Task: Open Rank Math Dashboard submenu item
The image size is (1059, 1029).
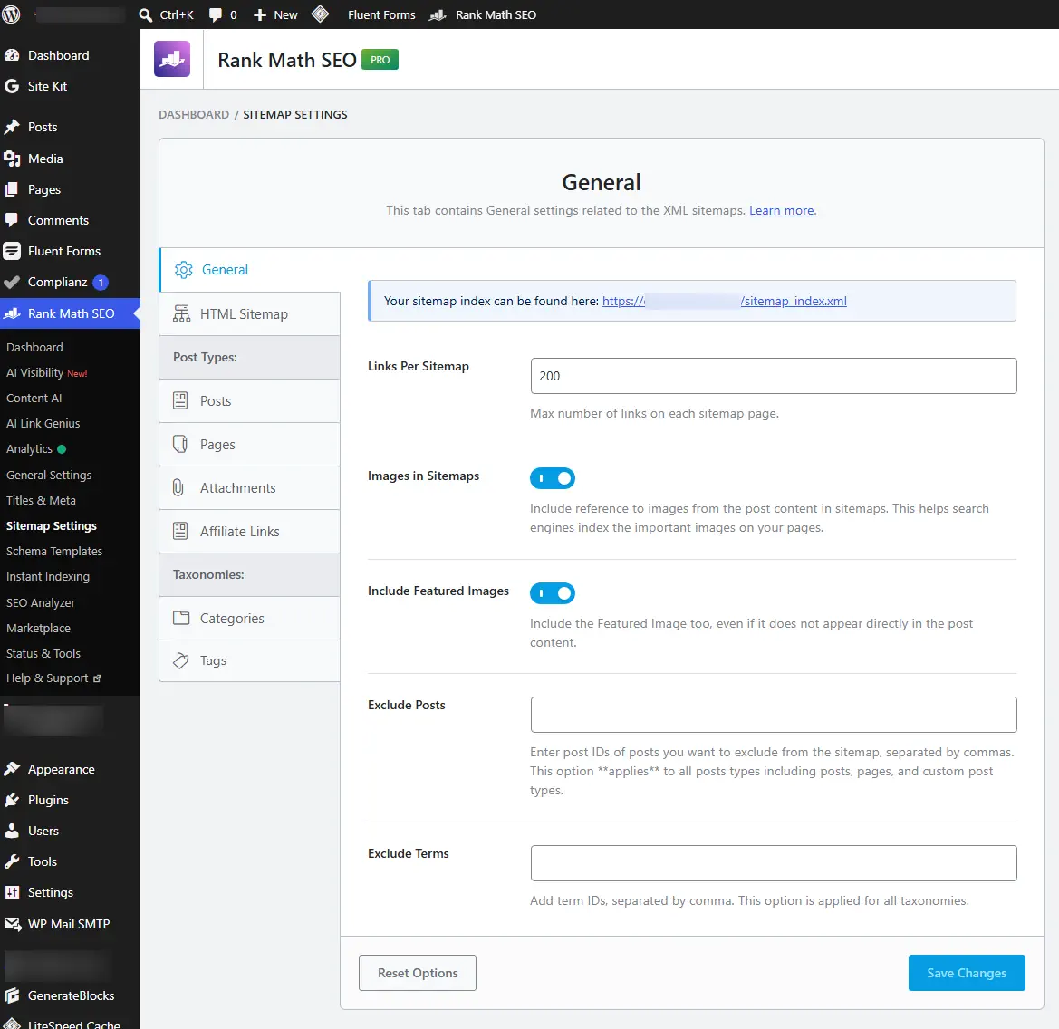Action: [x=34, y=347]
